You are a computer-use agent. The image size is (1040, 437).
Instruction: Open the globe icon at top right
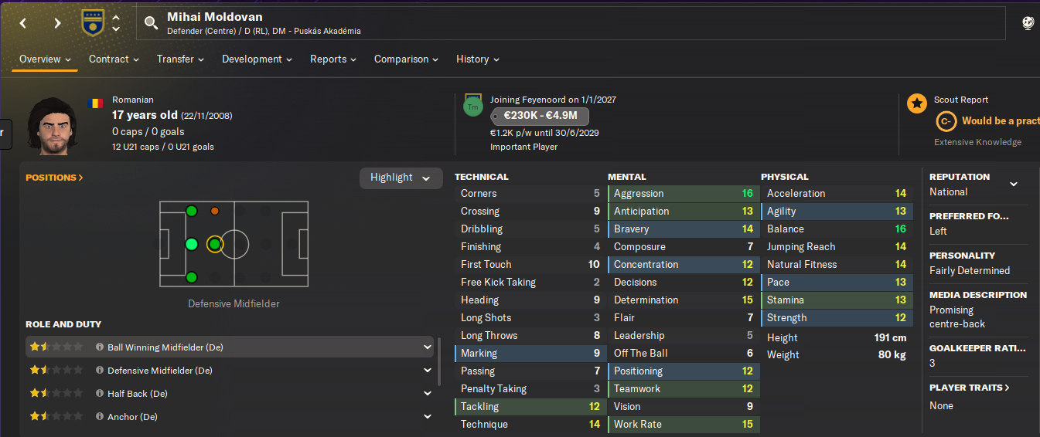point(1028,23)
